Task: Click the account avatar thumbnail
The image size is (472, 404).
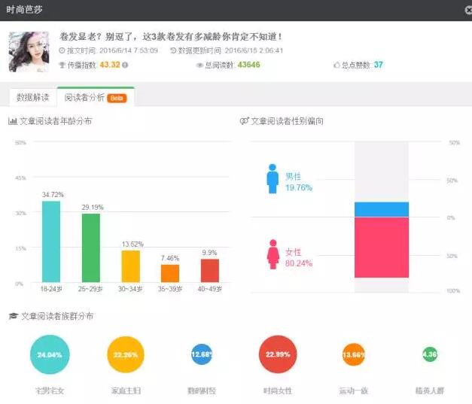Action: coord(29,51)
